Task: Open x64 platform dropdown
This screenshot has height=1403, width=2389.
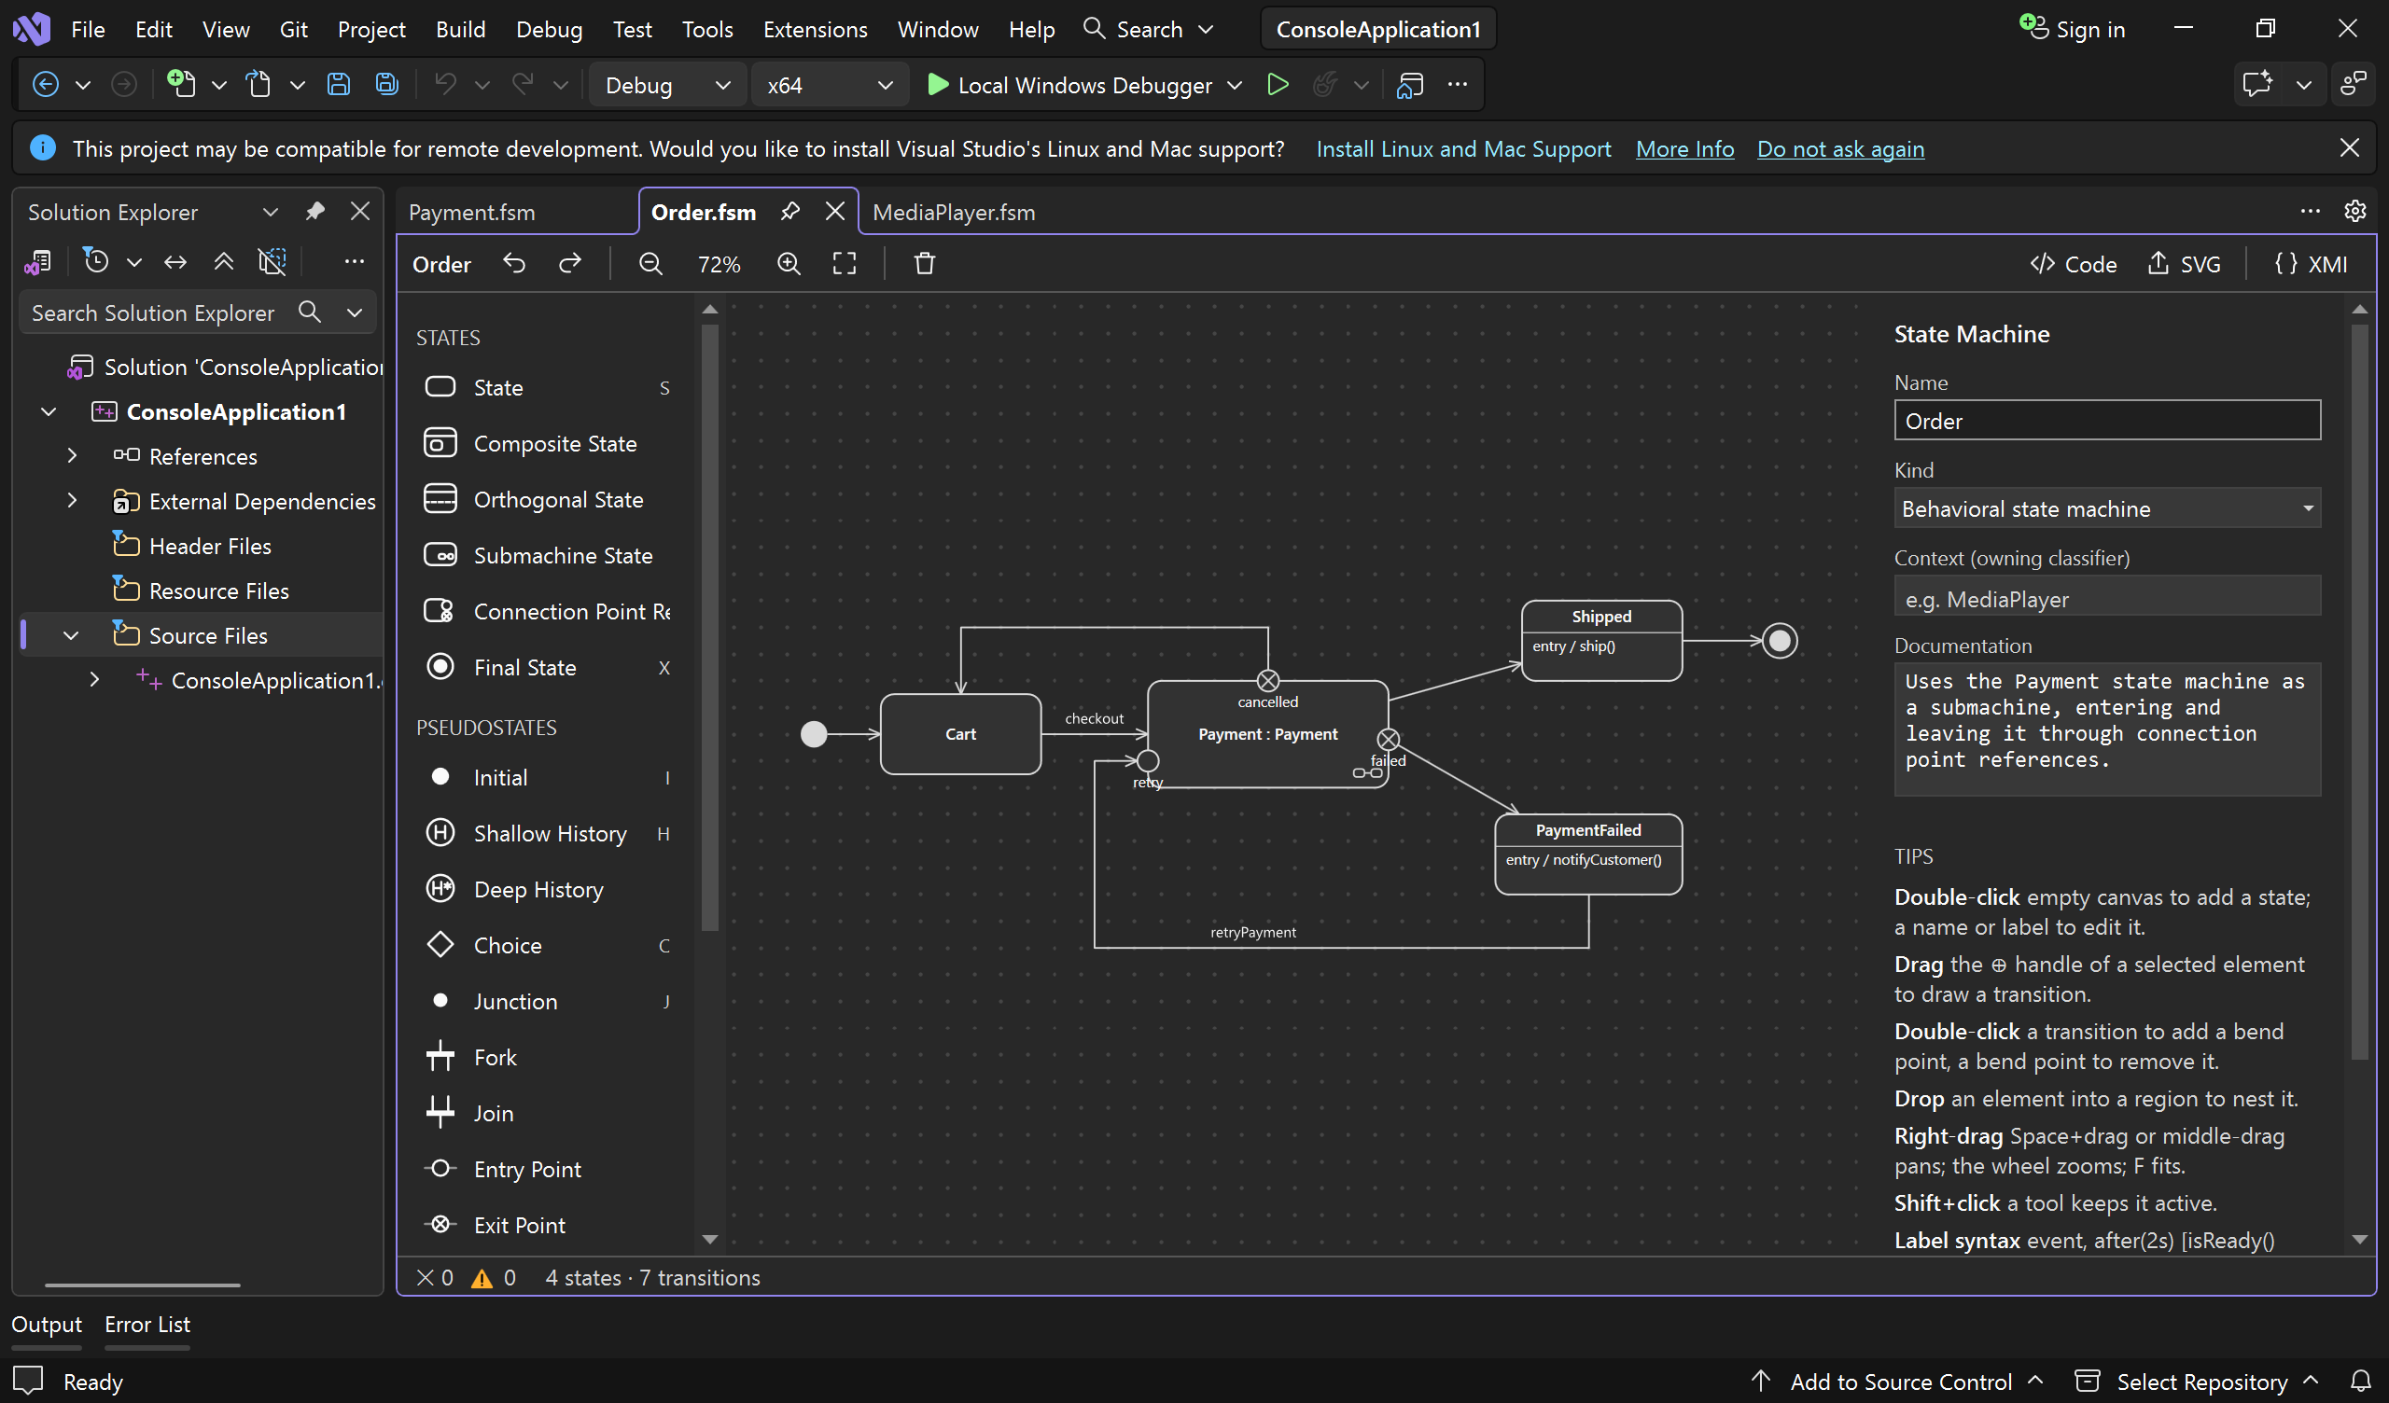Action: pos(830,85)
